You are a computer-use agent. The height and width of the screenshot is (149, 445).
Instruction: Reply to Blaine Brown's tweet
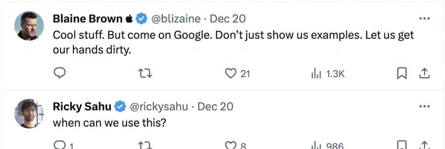click(x=60, y=73)
